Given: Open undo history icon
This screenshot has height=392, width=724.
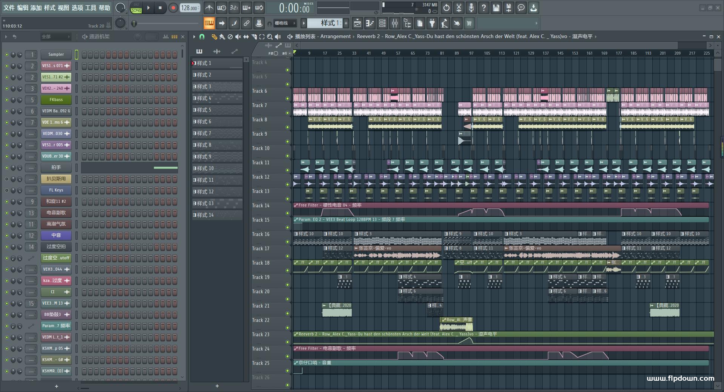Looking at the screenshot, I should coord(446,8).
